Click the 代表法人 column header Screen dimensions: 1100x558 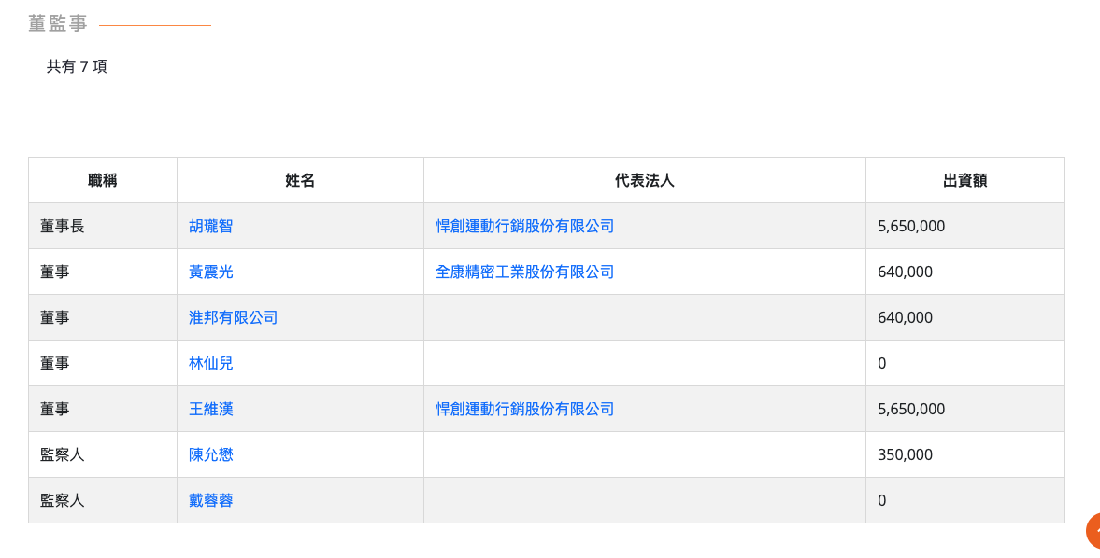pyautogui.click(x=644, y=180)
